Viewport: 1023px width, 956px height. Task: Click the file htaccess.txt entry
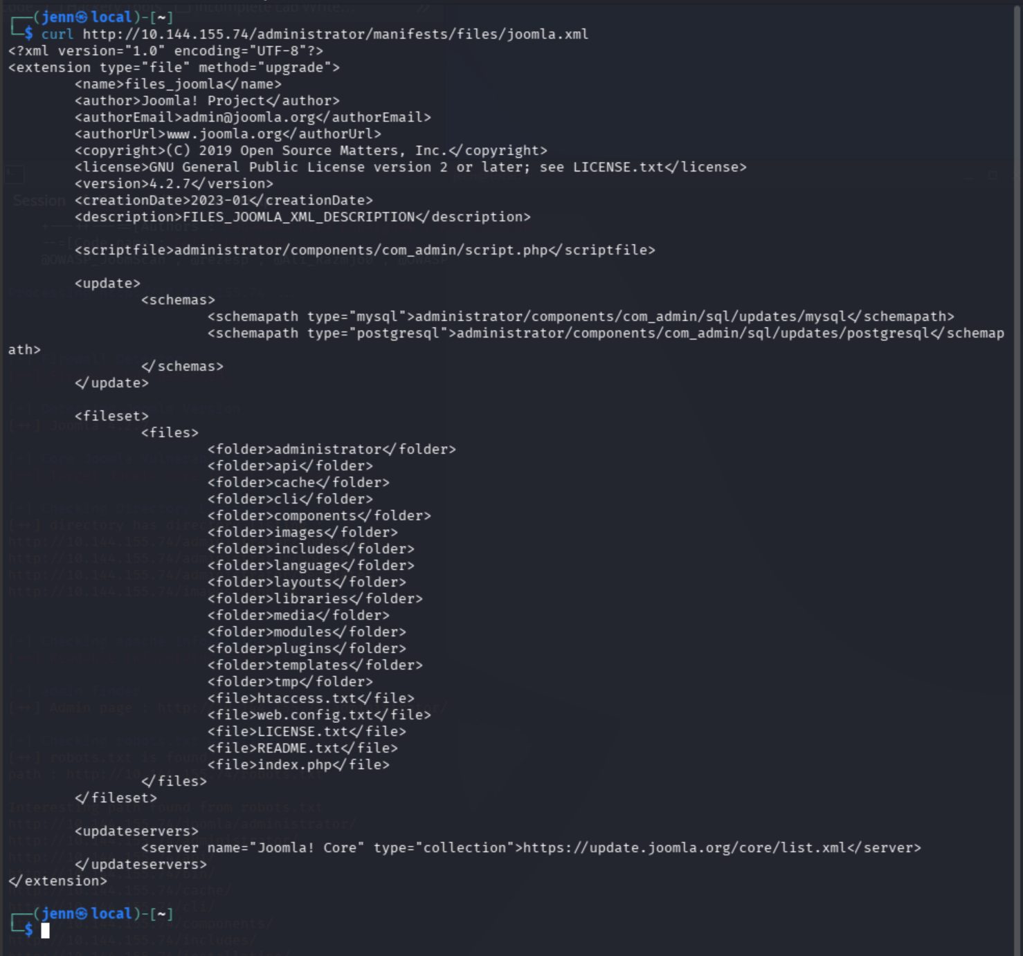tap(311, 698)
